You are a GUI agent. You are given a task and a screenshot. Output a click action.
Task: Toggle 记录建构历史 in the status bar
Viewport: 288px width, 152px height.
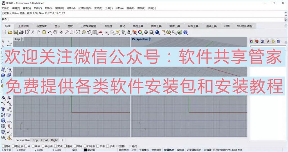tap(194, 150)
